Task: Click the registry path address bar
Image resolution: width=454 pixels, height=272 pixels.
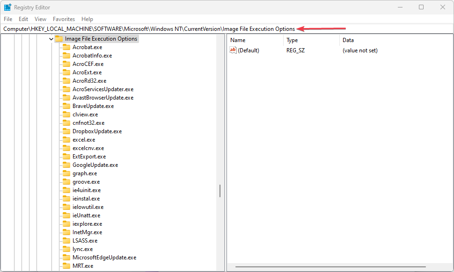Action: (227, 29)
